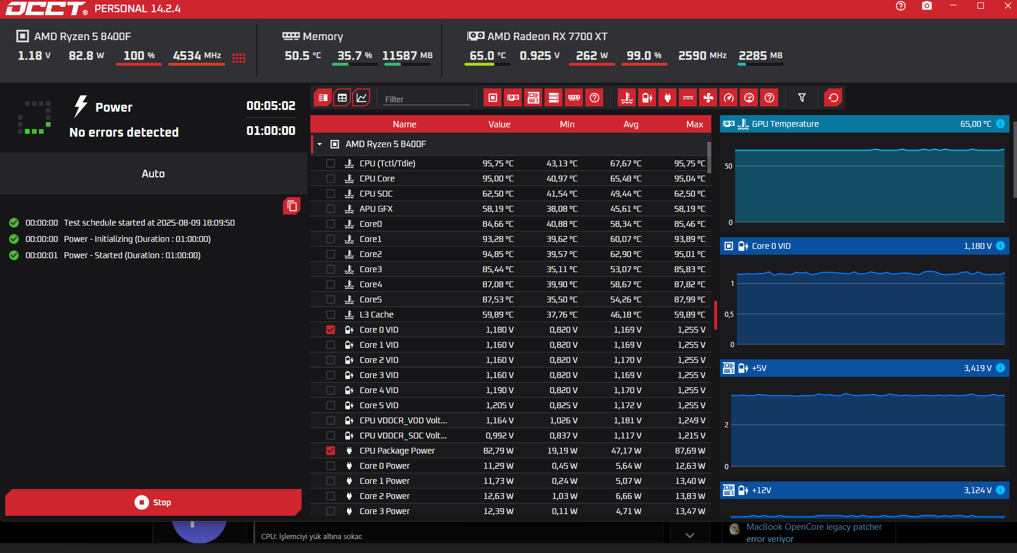Select the Core 0 VID graph header
The image size is (1017, 553).
(865, 246)
